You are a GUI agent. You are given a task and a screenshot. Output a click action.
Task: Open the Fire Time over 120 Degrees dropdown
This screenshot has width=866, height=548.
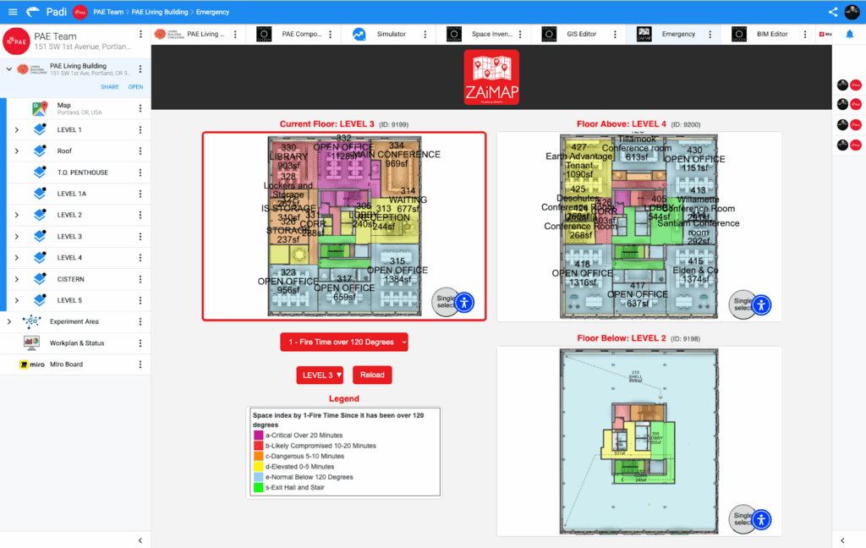click(344, 342)
